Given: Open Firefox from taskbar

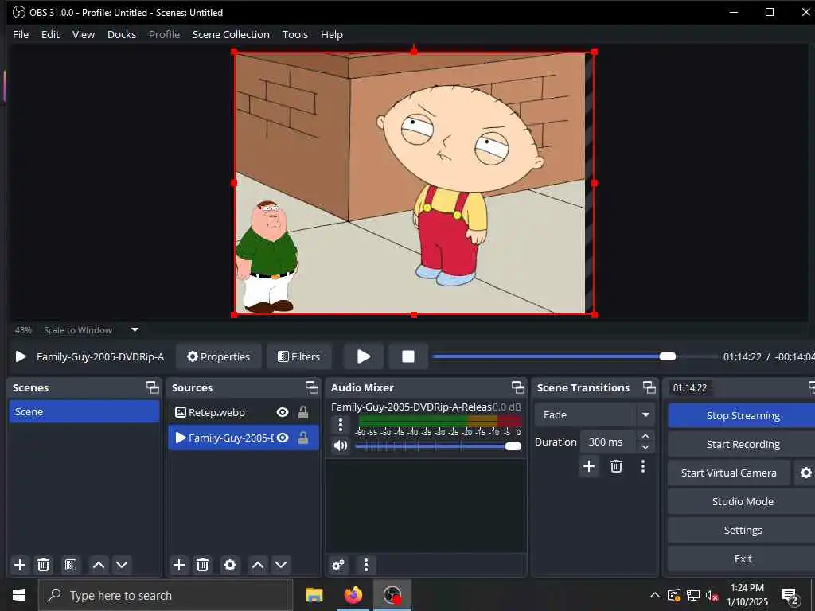Looking at the screenshot, I should point(353,595).
